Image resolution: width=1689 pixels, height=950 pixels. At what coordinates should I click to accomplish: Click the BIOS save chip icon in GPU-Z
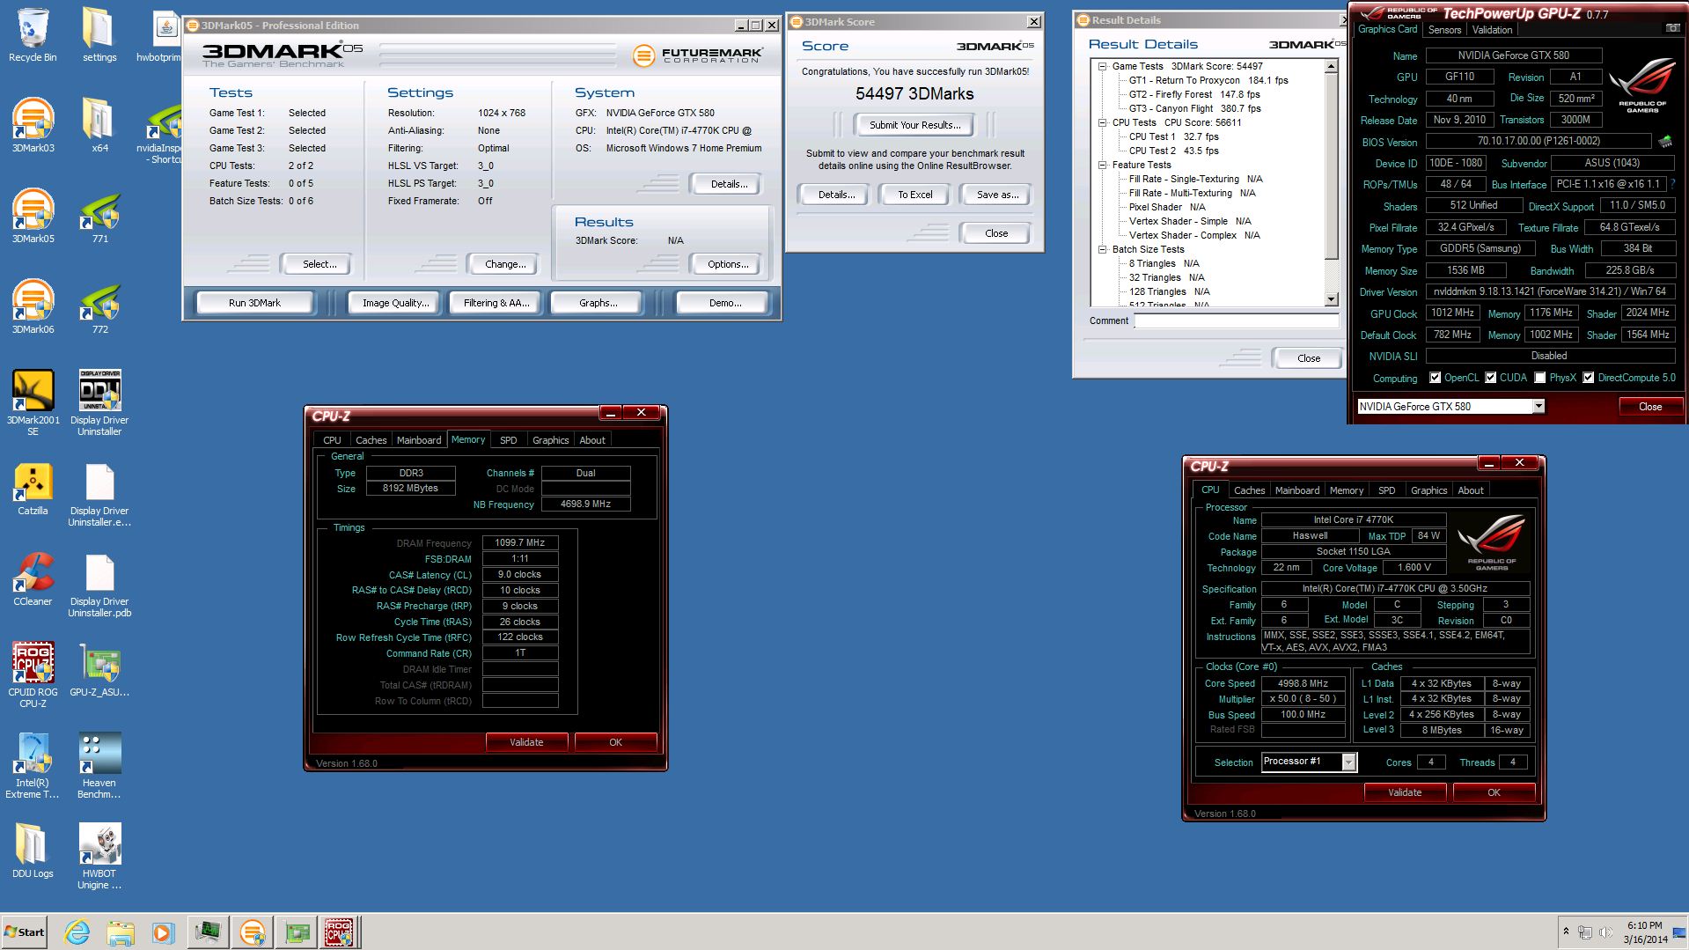1665,141
